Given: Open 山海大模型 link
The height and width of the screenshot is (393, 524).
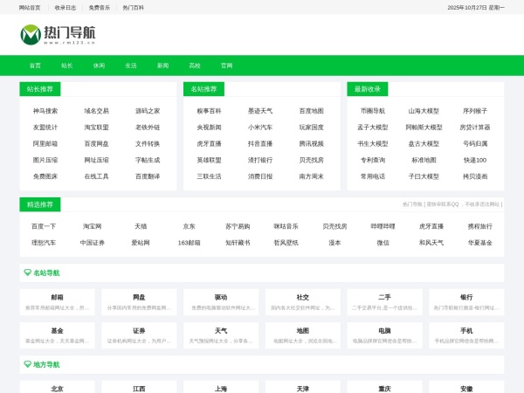Looking at the screenshot, I should (424, 111).
